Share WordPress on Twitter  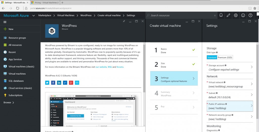click(x=47, y=83)
